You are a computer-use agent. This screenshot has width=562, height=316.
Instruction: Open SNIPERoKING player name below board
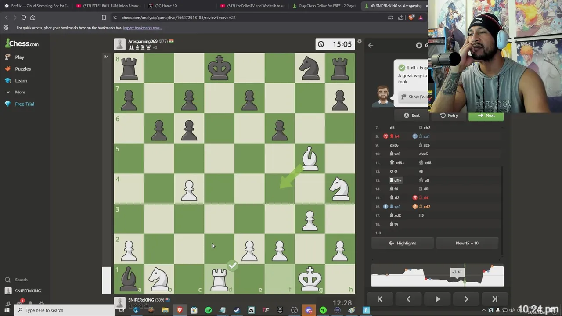tap(141, 300)
